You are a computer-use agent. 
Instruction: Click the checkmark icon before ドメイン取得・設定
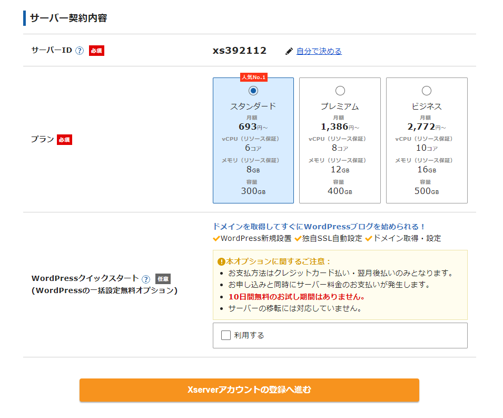pos(370,238)
